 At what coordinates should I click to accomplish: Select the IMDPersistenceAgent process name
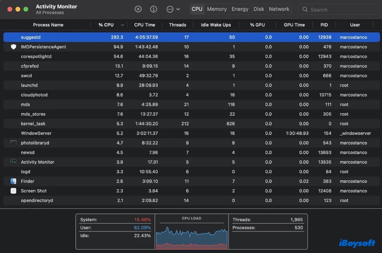tap(44, 47)
